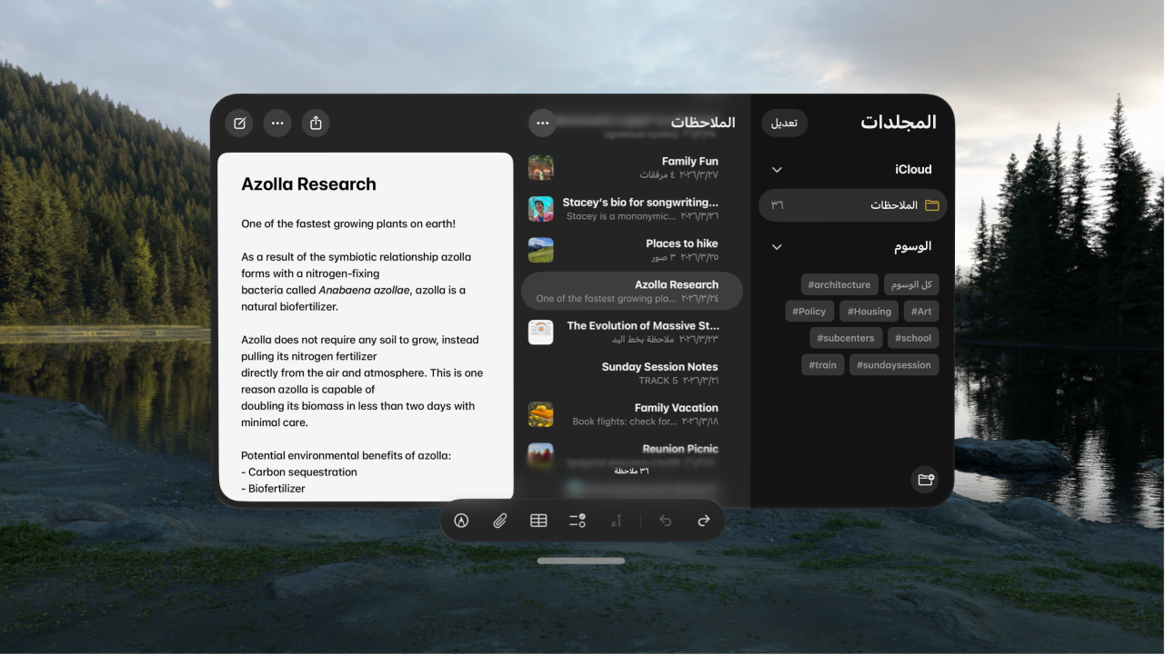This screenshot has height=655, width=1166.
Task: Click the Places to hike thumbnail
Action: click(x=540, y=250)
